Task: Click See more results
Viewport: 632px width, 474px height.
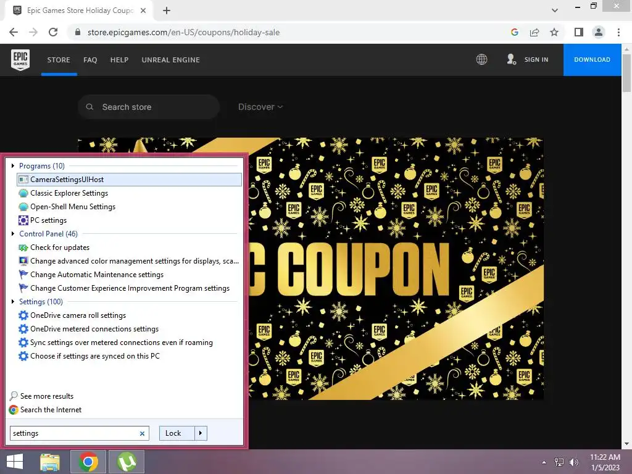Action: coord(47,396)
